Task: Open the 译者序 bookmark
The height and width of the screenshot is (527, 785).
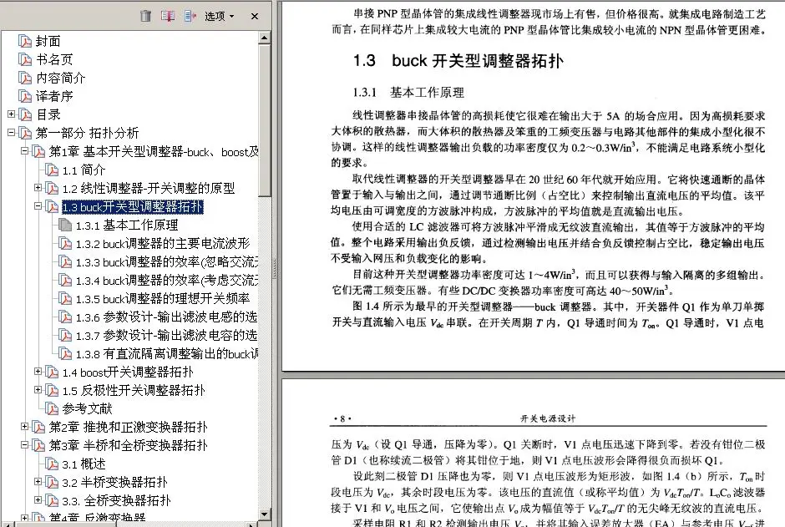Action: tap(54, 96)
